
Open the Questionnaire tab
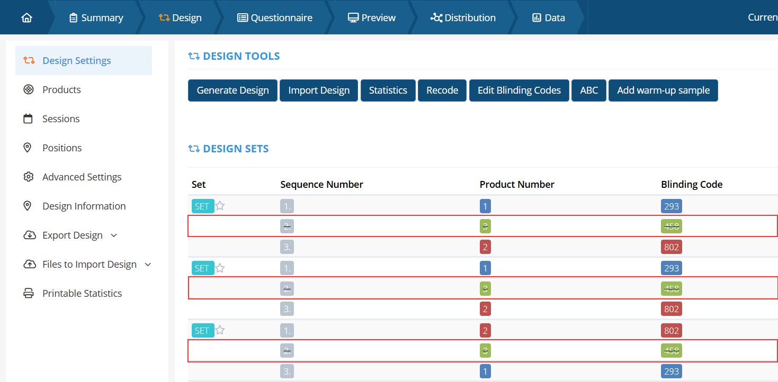tap(275, 17)
